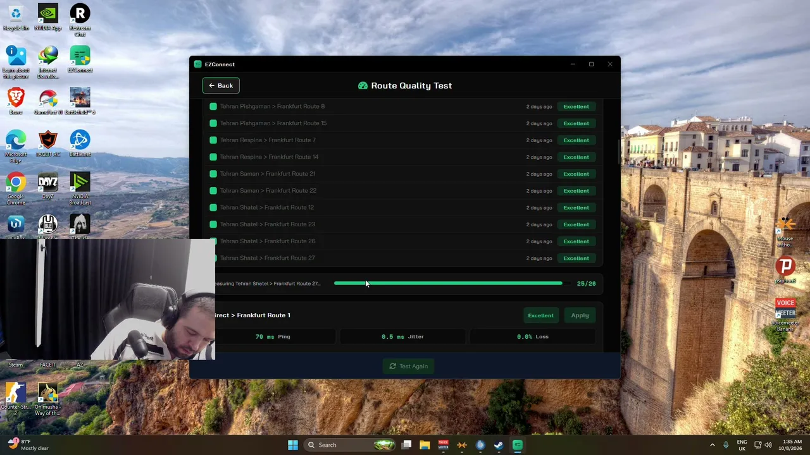The width and height of the screenshot is (810, 455).
Task: Click the 25/28 progress counter
Action: click(x=586, y=284)
